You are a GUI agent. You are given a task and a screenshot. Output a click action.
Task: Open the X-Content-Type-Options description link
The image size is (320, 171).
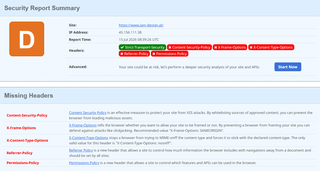(x=89, y=138)
